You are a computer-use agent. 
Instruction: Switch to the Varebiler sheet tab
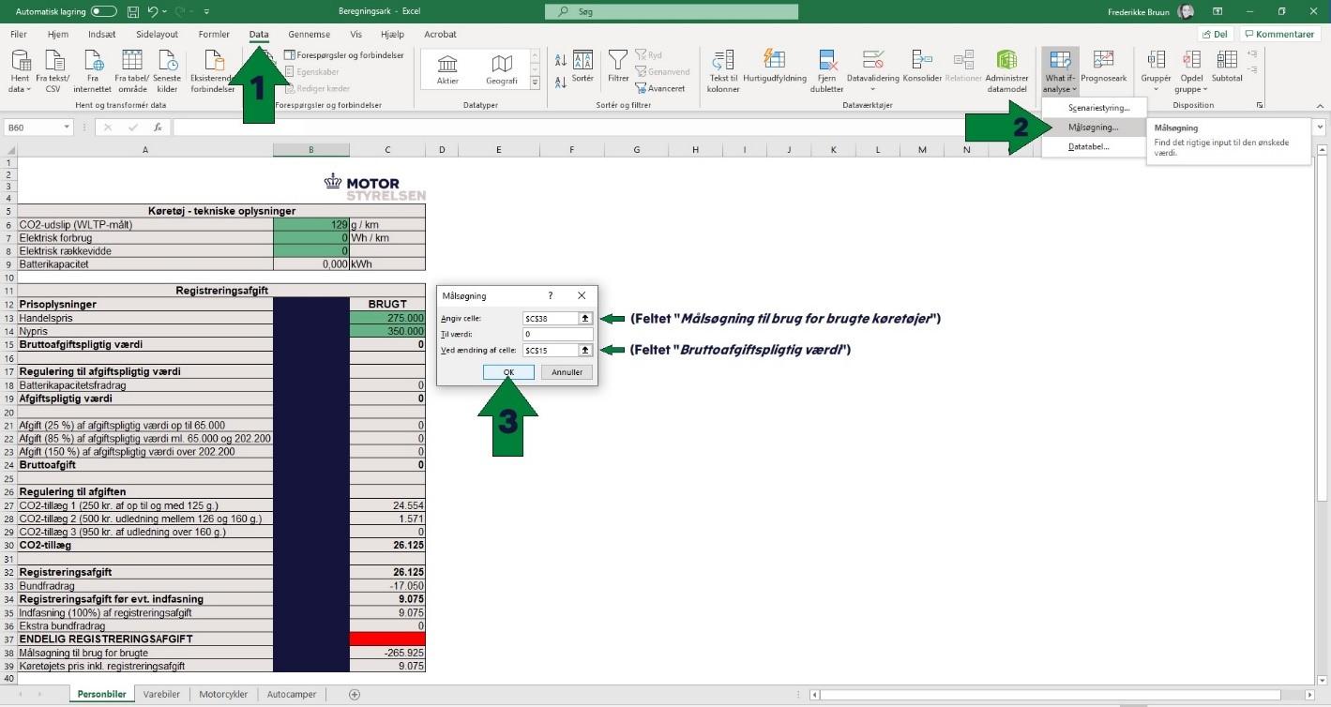(x=161, y=694)
